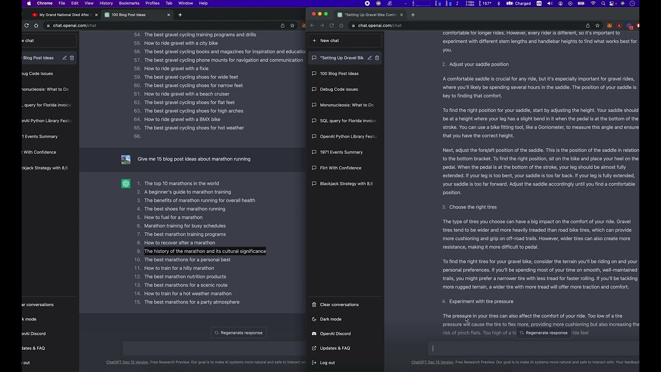Bookmark page with star icon in left window
The height and width of the screenshot is (372, 661).
[x=292, y=25]
